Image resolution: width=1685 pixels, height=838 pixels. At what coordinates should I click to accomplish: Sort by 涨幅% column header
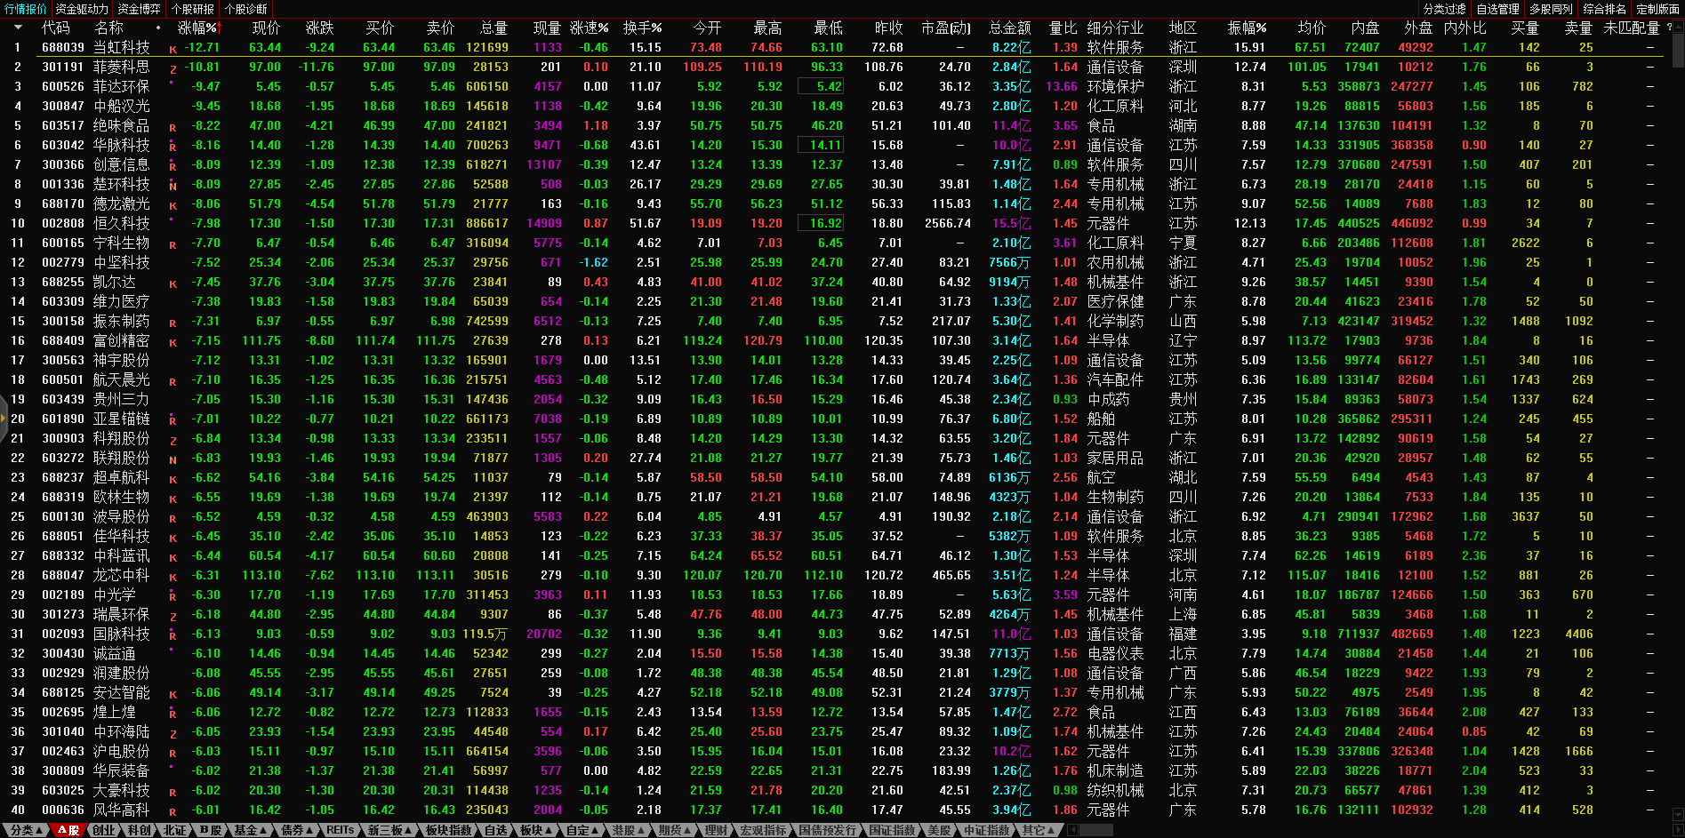click(197, 28)
